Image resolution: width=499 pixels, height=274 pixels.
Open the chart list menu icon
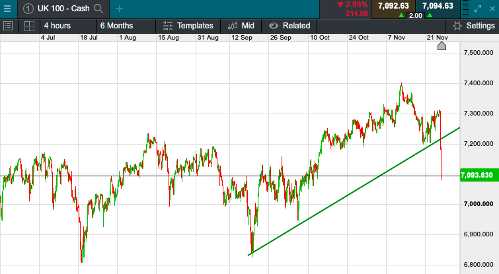(x=8, y=26)
